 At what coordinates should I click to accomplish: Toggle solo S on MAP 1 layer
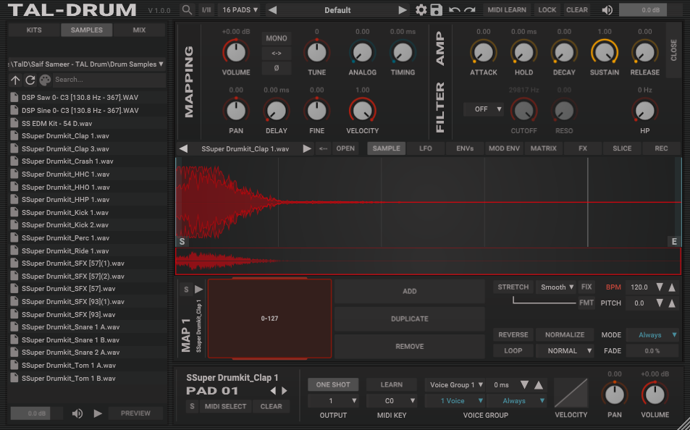186,289
